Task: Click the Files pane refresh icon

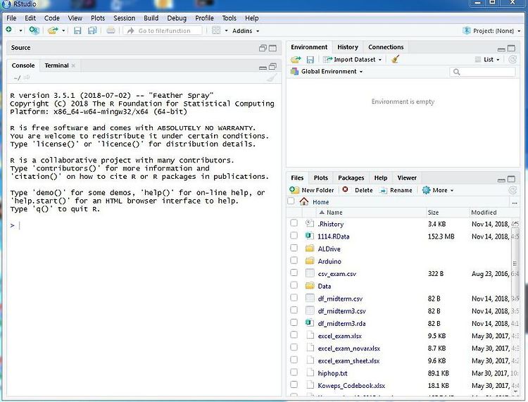Action: [x=513, y=191]
